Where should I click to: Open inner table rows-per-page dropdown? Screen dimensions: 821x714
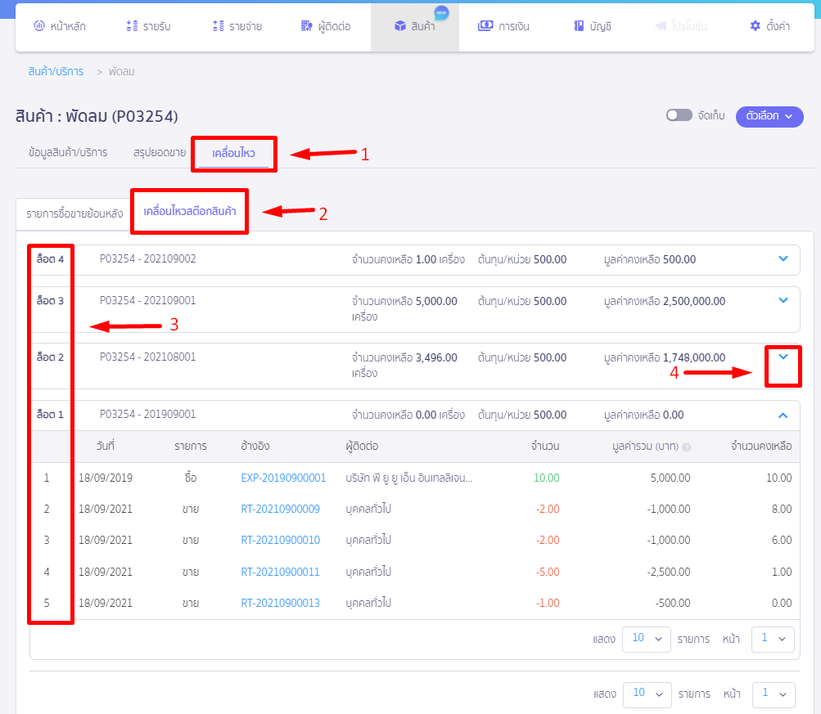point(646,639)
